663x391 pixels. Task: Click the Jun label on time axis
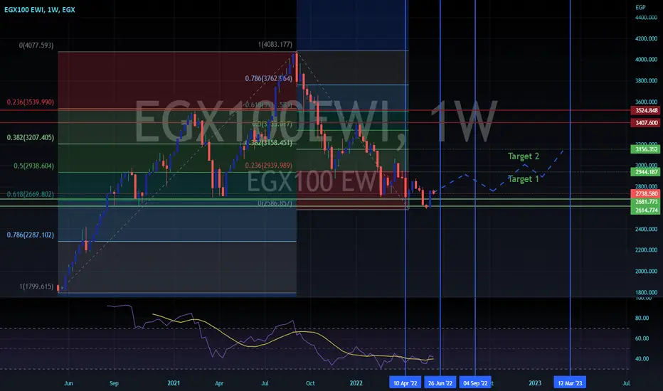pyautogui.click(x=68, y=383)
